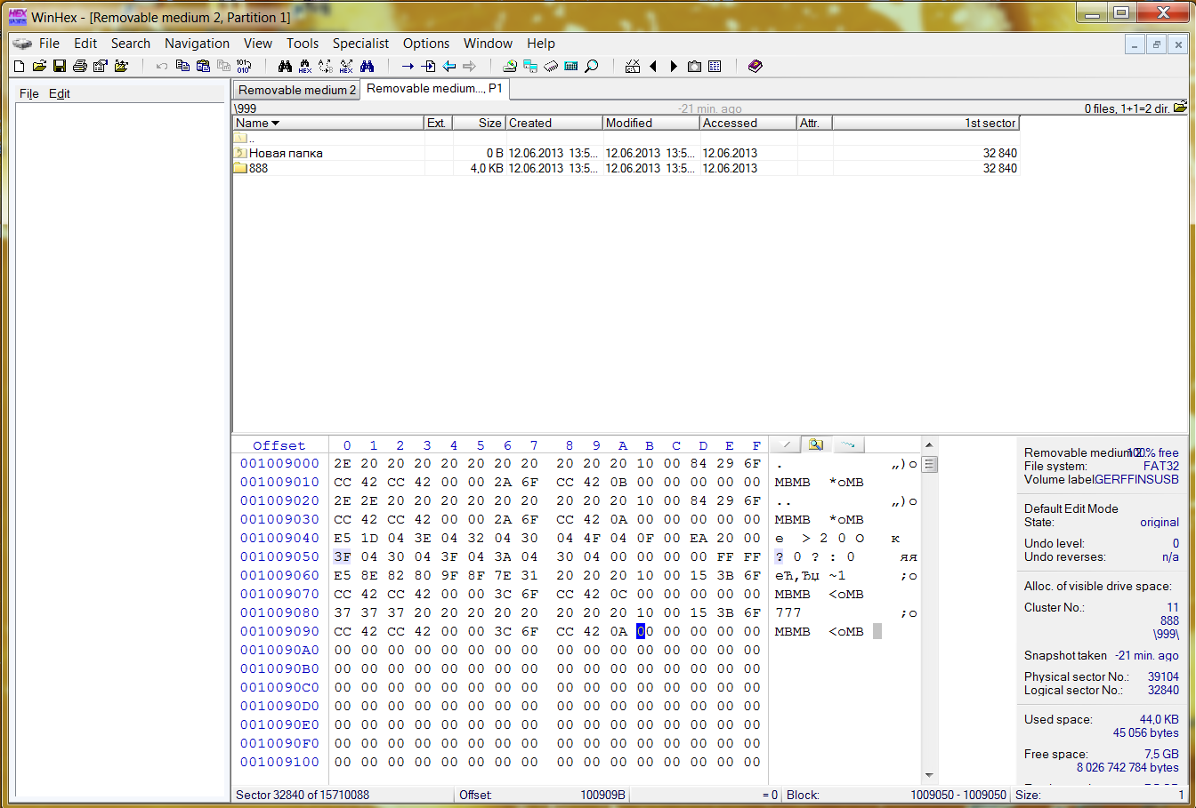
Task: Switch to the Removable medium 2 tab
Action: point(296,90)
